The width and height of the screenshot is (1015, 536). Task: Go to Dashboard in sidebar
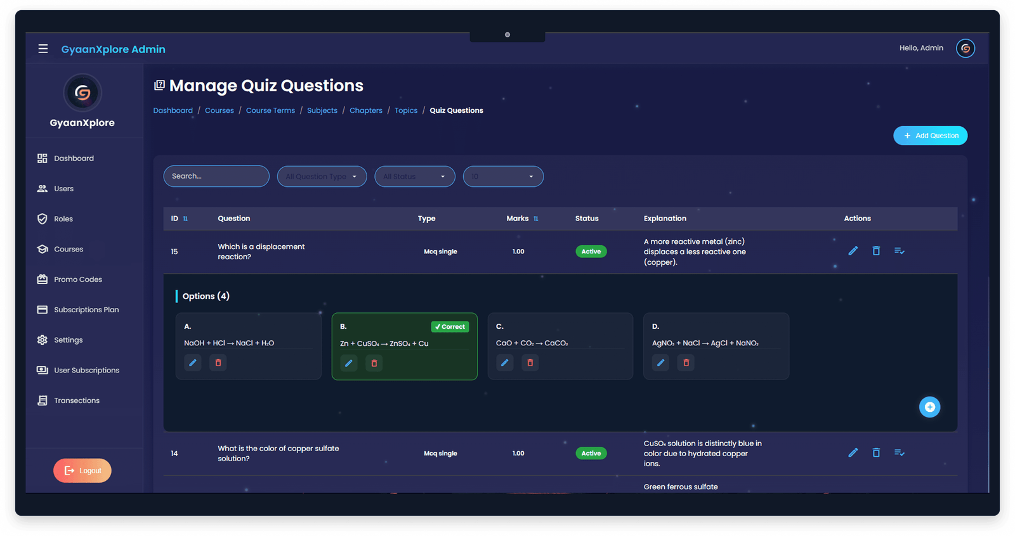click(x=74, y=158)
